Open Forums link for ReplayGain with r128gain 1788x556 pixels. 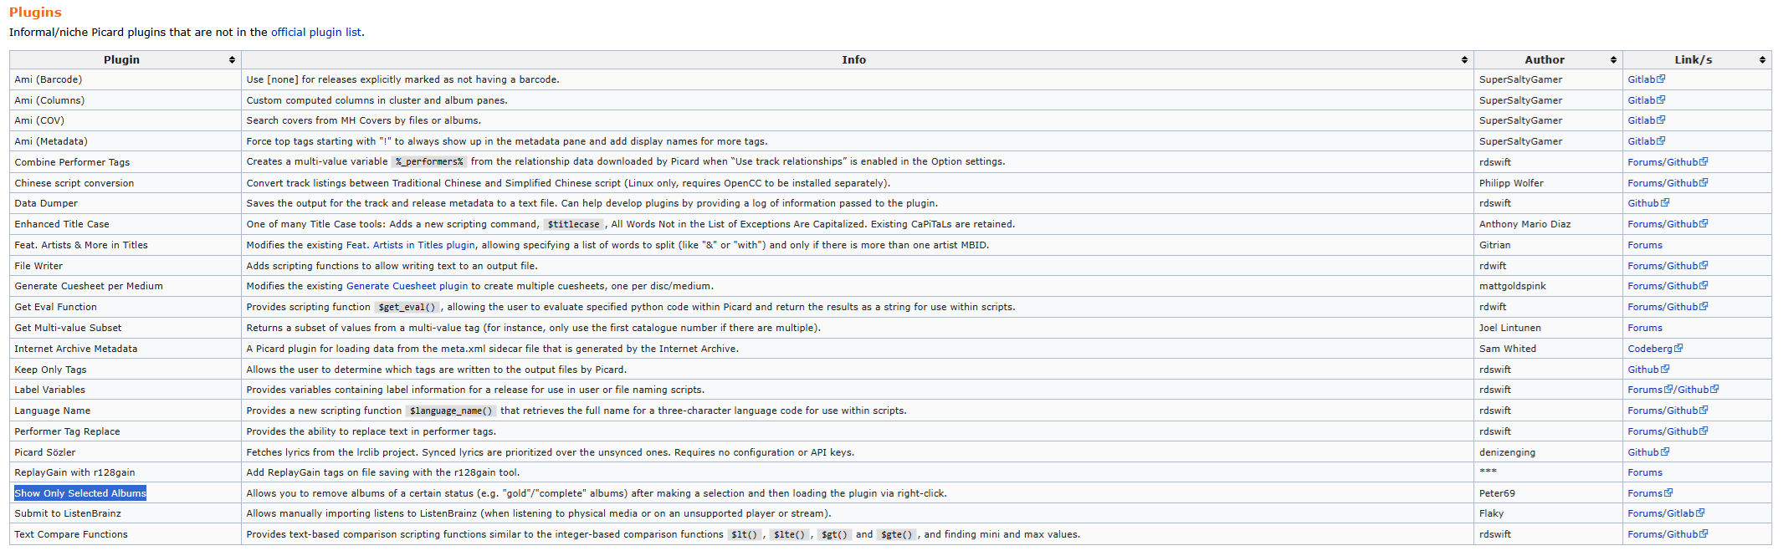pyautogui.click(x=1645, y=472)
